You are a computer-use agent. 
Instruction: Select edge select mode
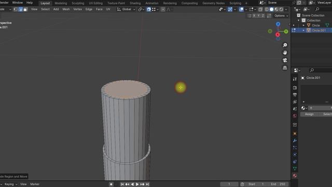tap(20, 9)
